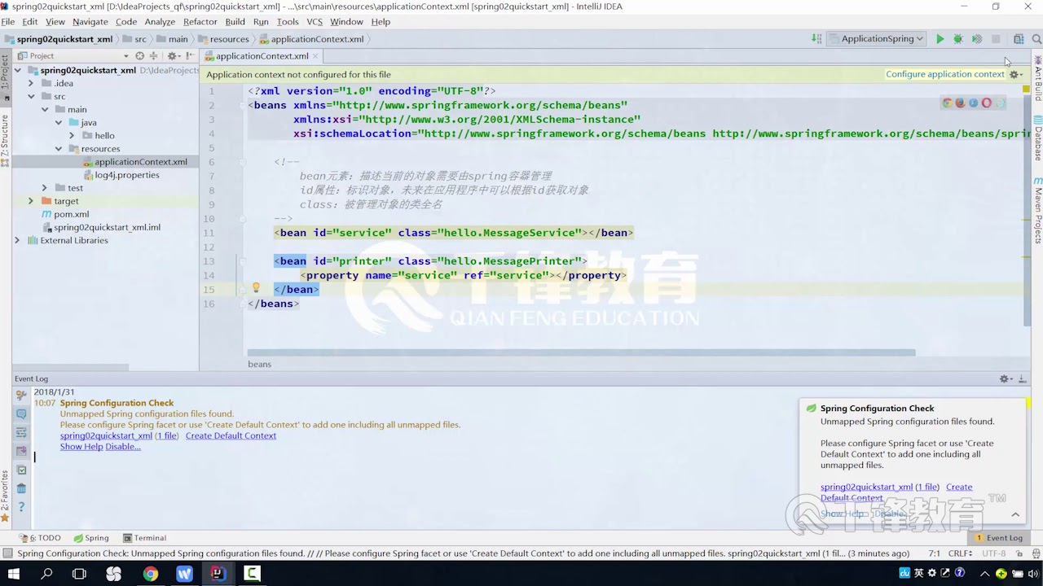Open the ApplicationSpring run configuration dropdown
This screenshot has width=1043, height=586.
coord(878,39)
